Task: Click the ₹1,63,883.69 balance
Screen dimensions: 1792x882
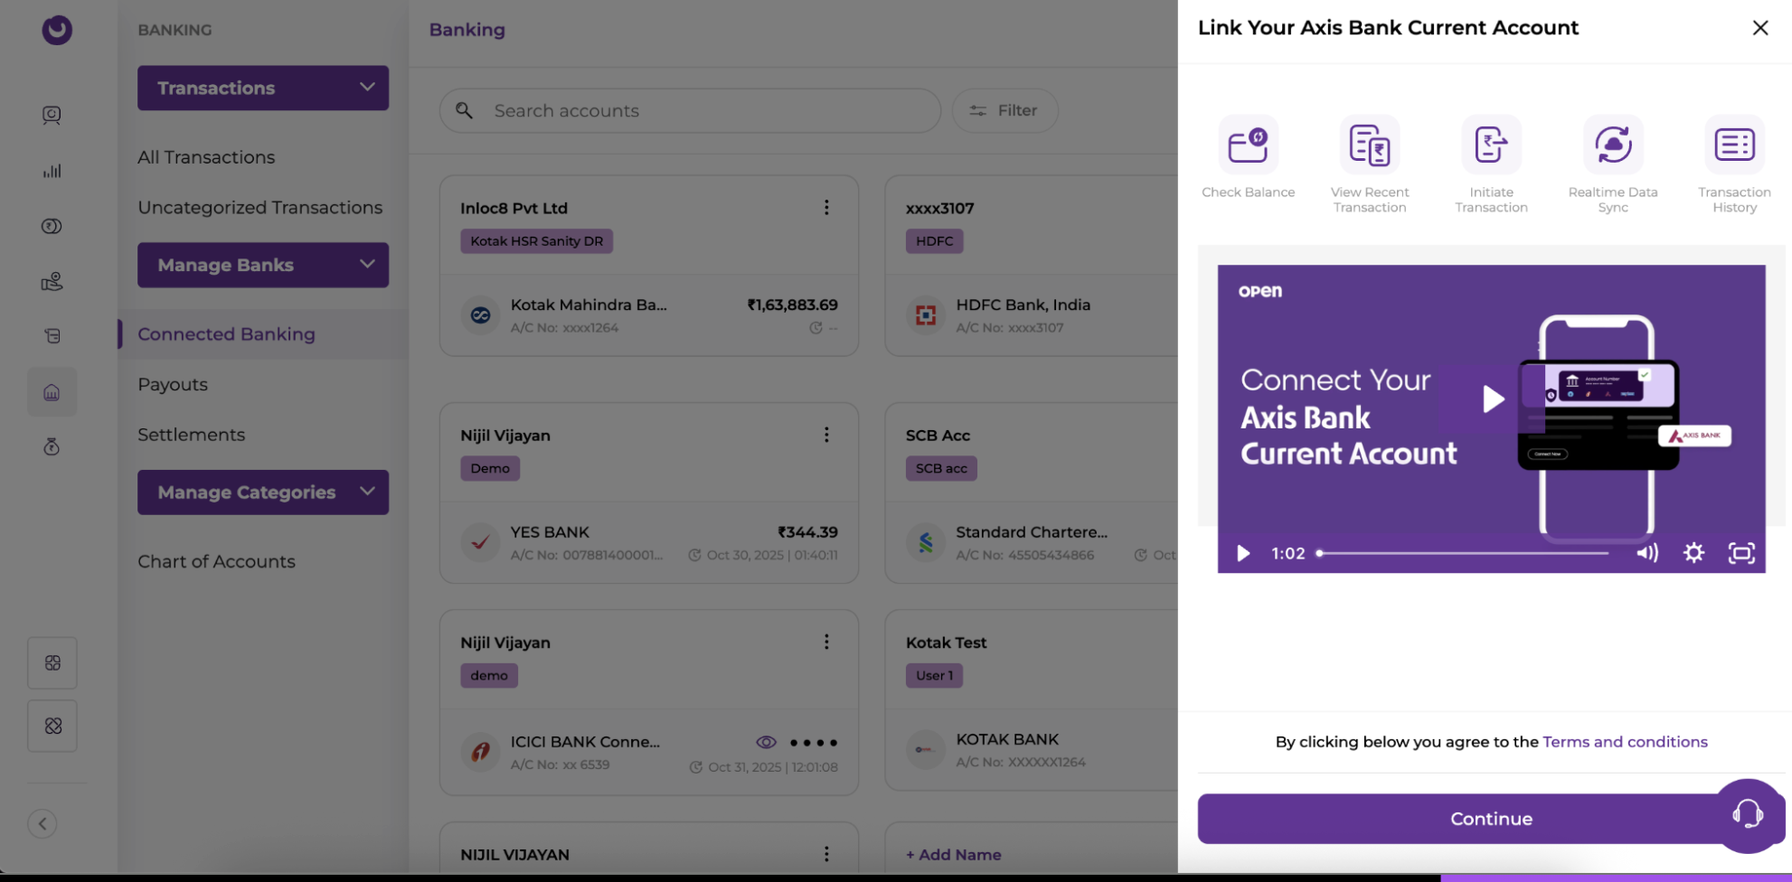Action: pos(793,305)
